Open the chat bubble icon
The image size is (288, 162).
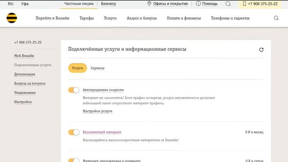click(x=228, y=4)
